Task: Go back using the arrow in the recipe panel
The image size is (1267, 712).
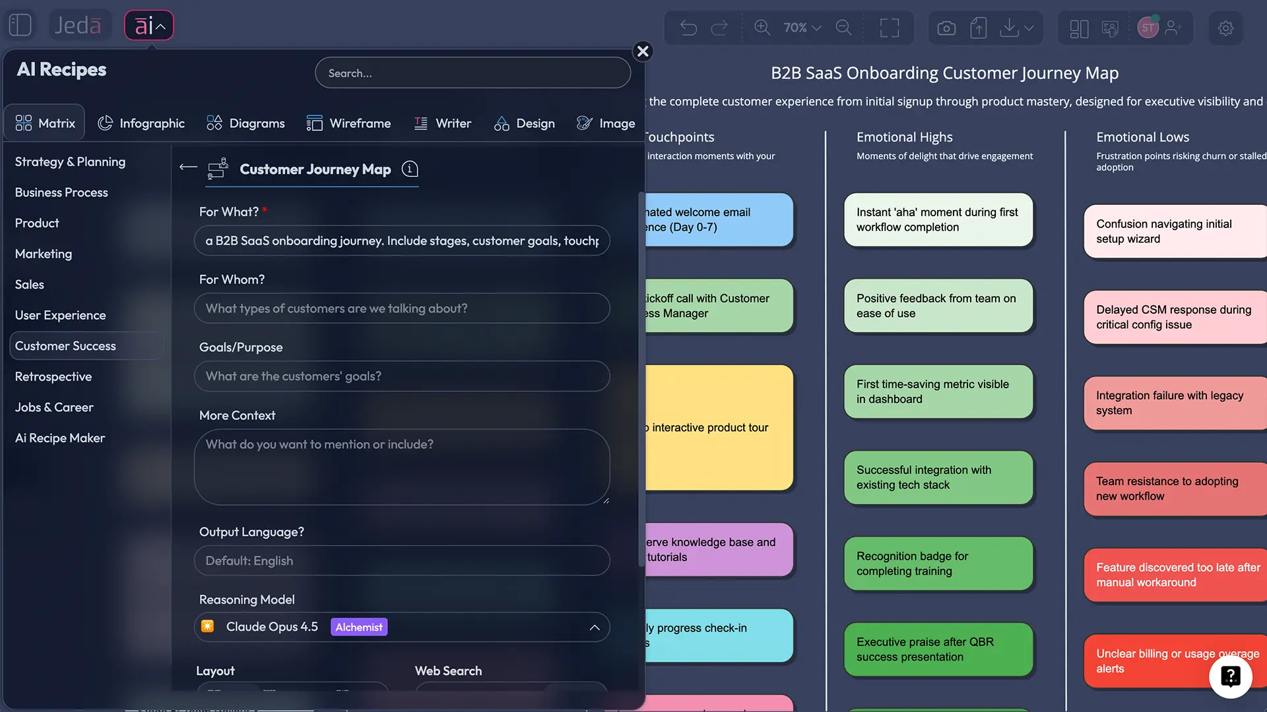Action: [x=188, y=167]
